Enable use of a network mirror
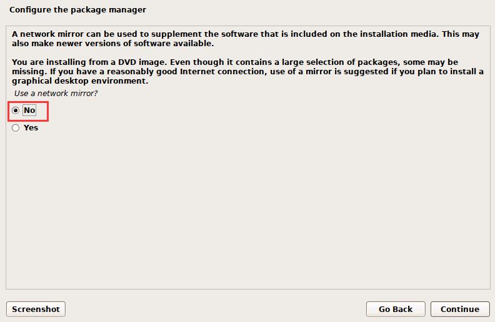Screen dimensions: 495x322 tap(16, 128)
